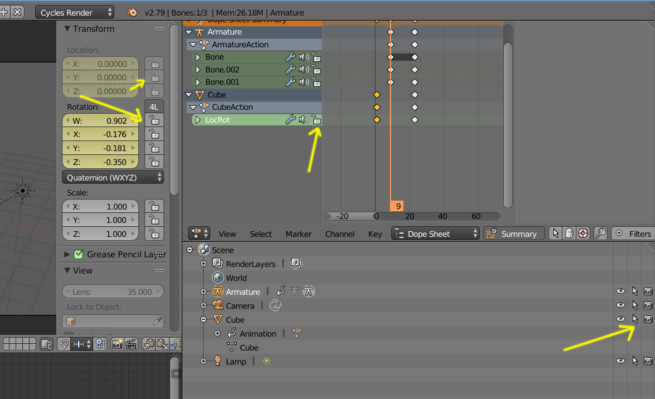655x399 pixels.
Task: Click the action icon beside Animation in the outliner
Action: click(x=297, y=333)
